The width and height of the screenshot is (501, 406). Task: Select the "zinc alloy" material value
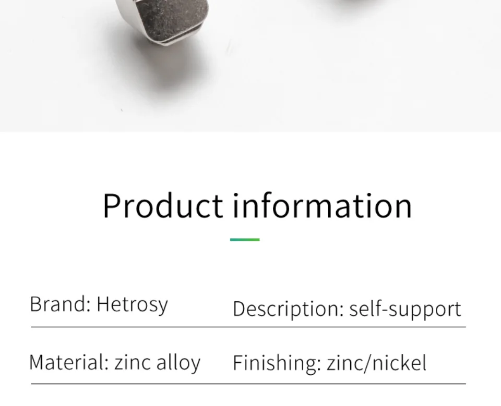[157, 363]
